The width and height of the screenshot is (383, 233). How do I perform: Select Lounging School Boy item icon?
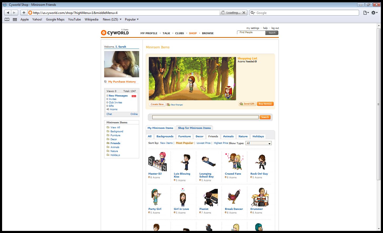[209, 161]
